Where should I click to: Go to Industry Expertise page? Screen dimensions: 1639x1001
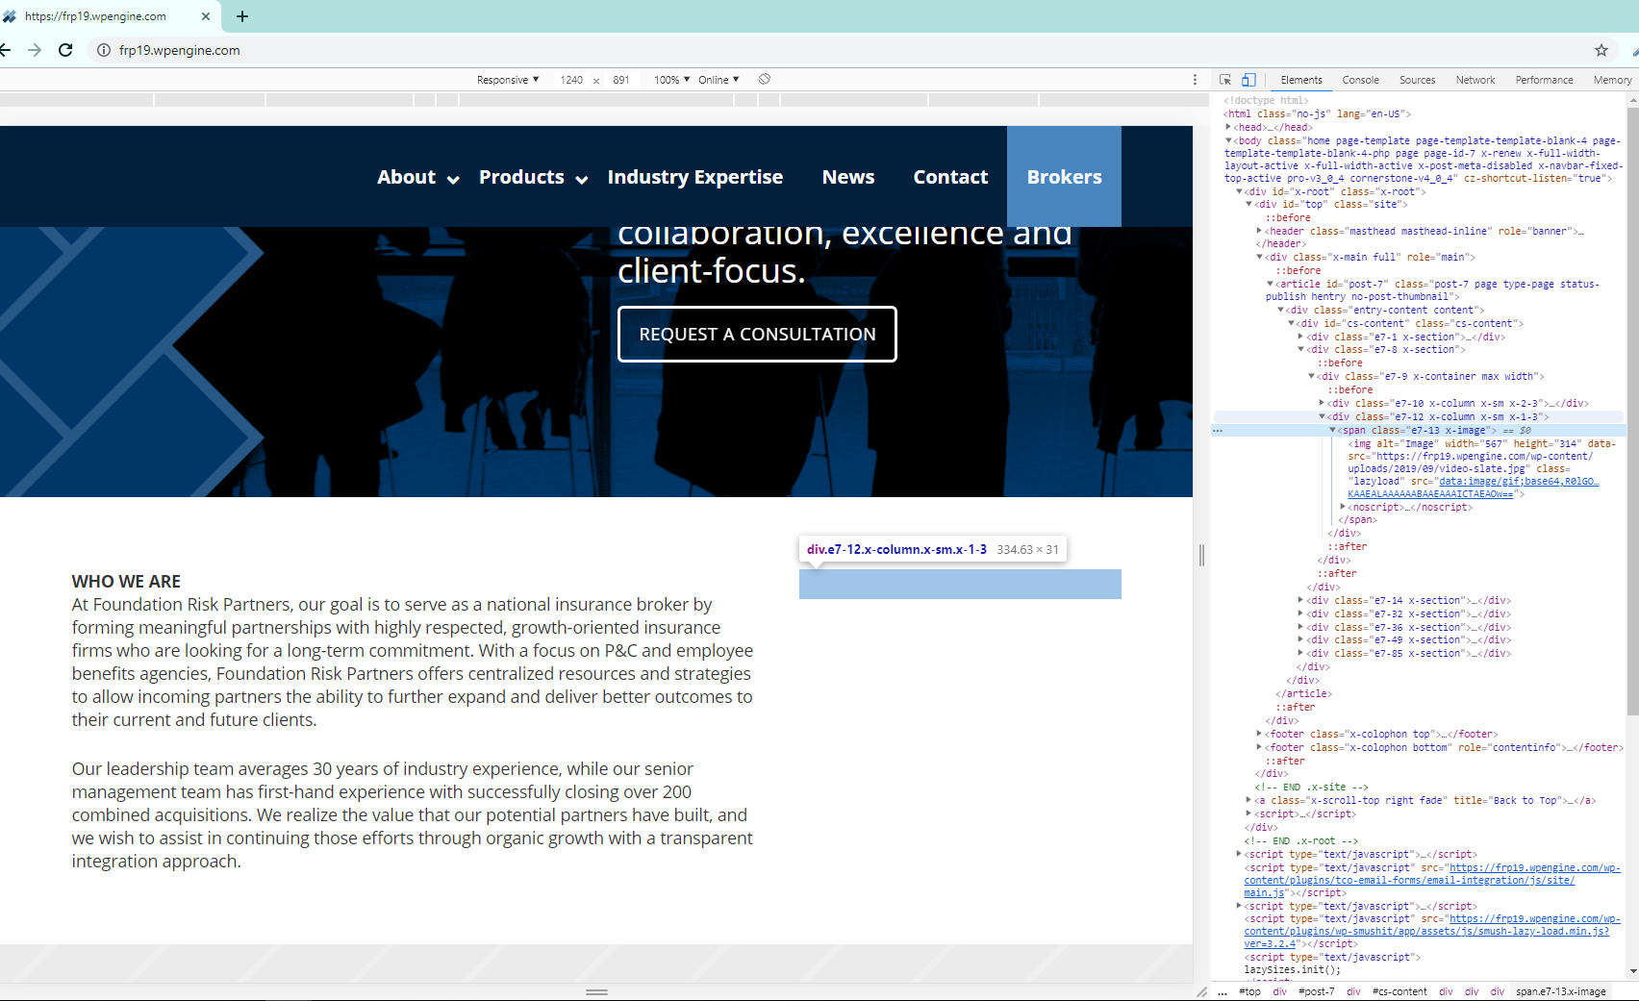point(695,177)
